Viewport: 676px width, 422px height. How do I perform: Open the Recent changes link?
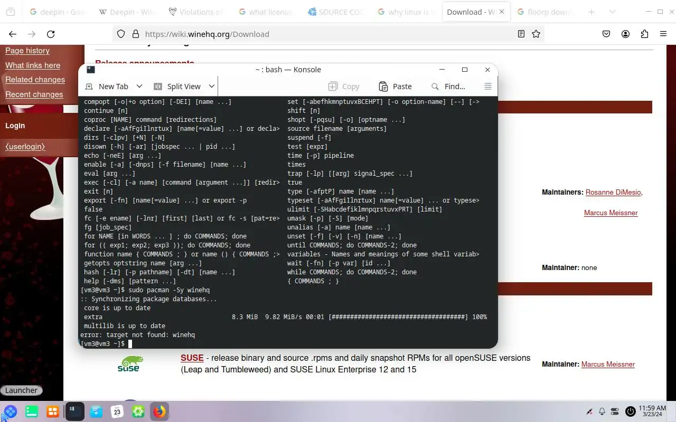pos(34,94)
